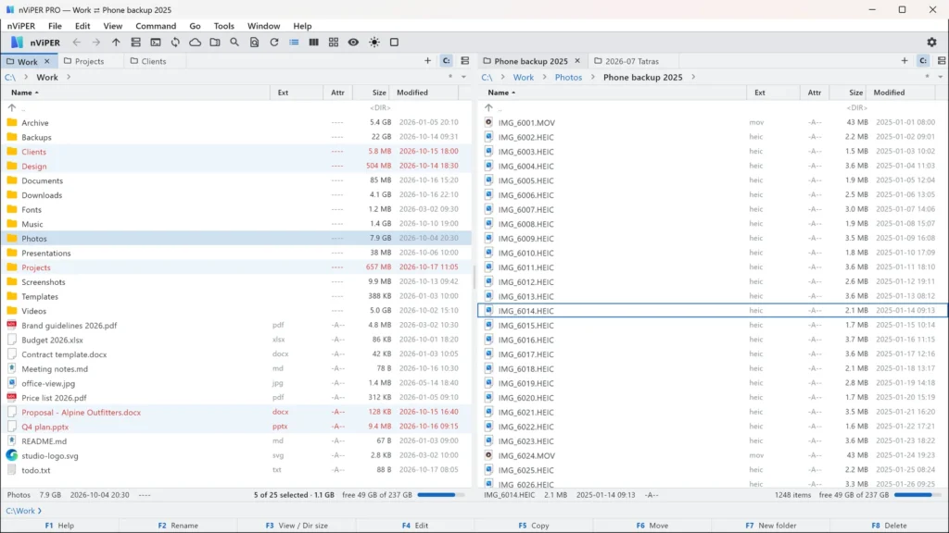Click Photos in the right breadcrumb path
This screenshot has width=949, height=533.
[x=568, y=78]
